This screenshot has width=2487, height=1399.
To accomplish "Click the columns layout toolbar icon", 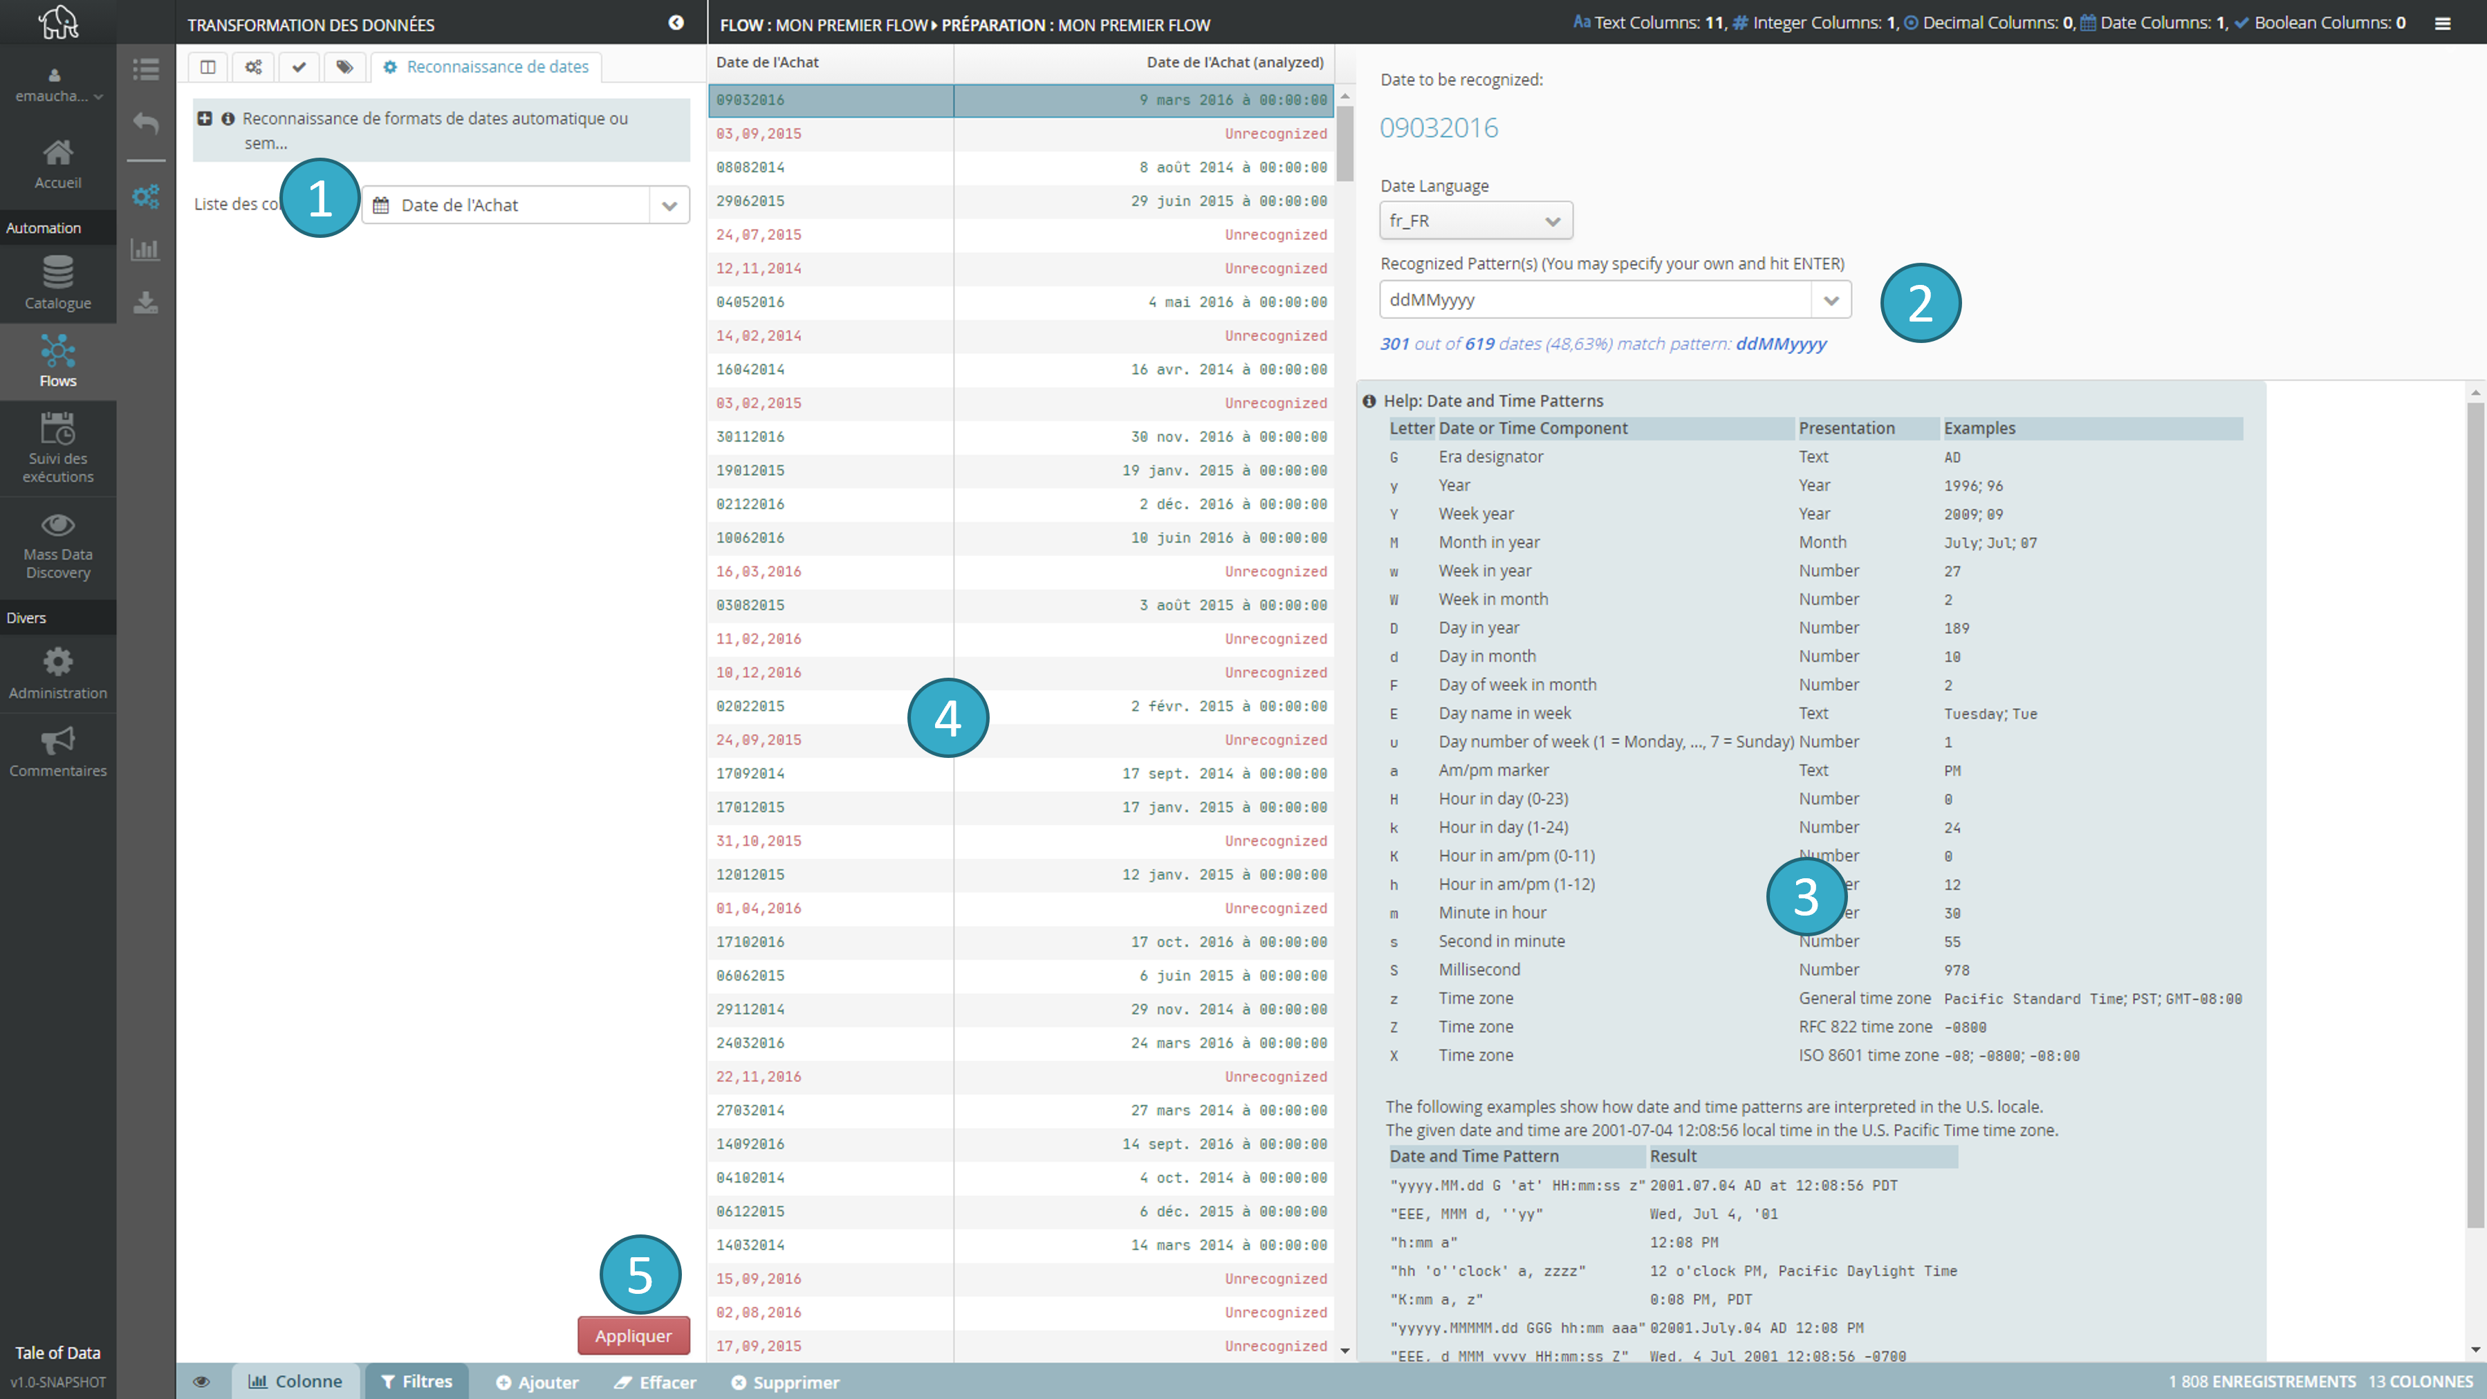I will click(x=207, y=66).
